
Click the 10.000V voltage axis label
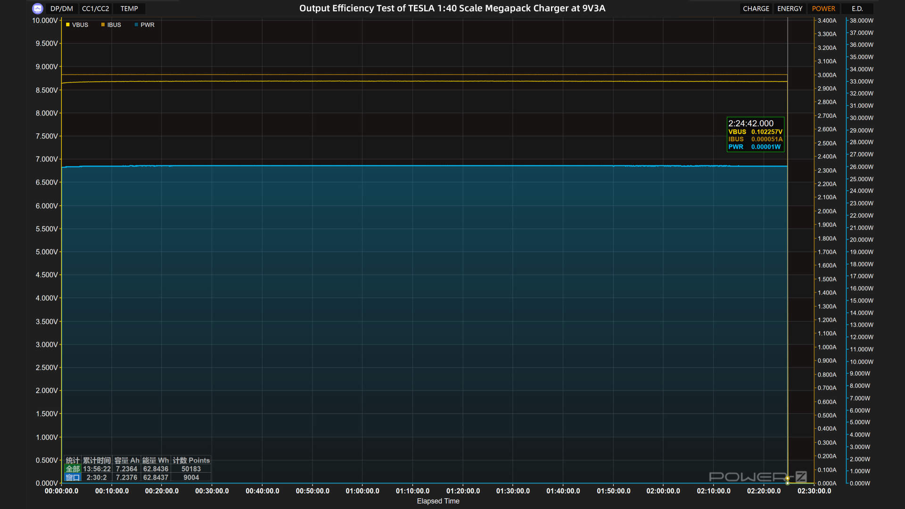coord(45,21)
